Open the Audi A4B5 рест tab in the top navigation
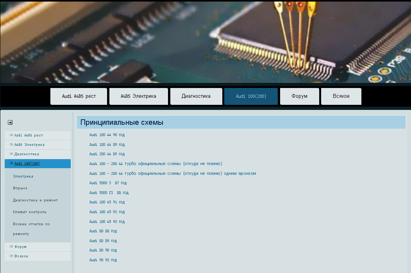The width and height of the screenshot is (411, 273). 79,96
